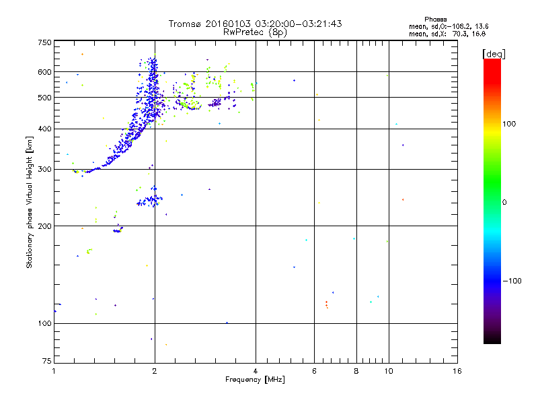The height and width of the screenshot is (404, 538).
Task: Click the x-axis tick label '16'
Action: (x=457, y=371)
